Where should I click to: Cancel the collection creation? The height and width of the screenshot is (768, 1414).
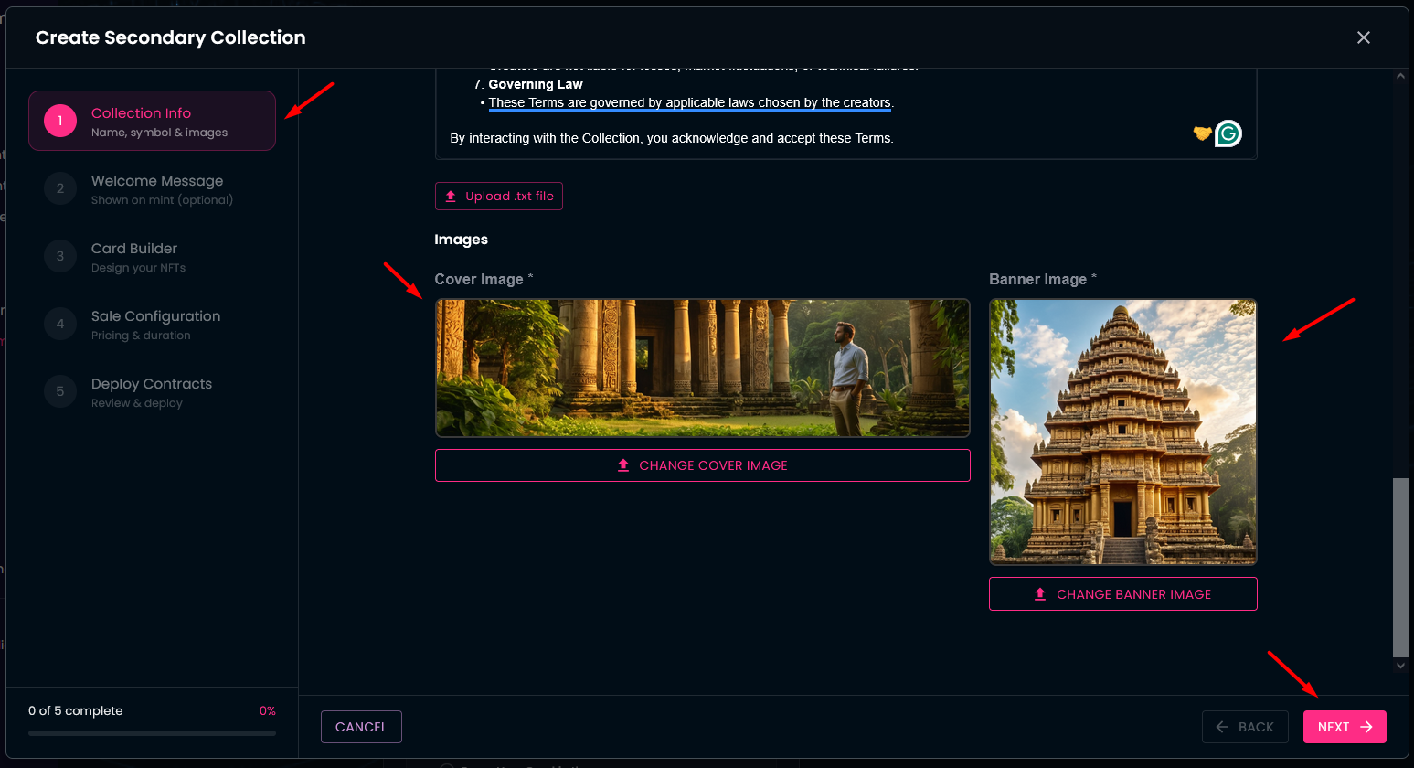[x=361, y=727]
